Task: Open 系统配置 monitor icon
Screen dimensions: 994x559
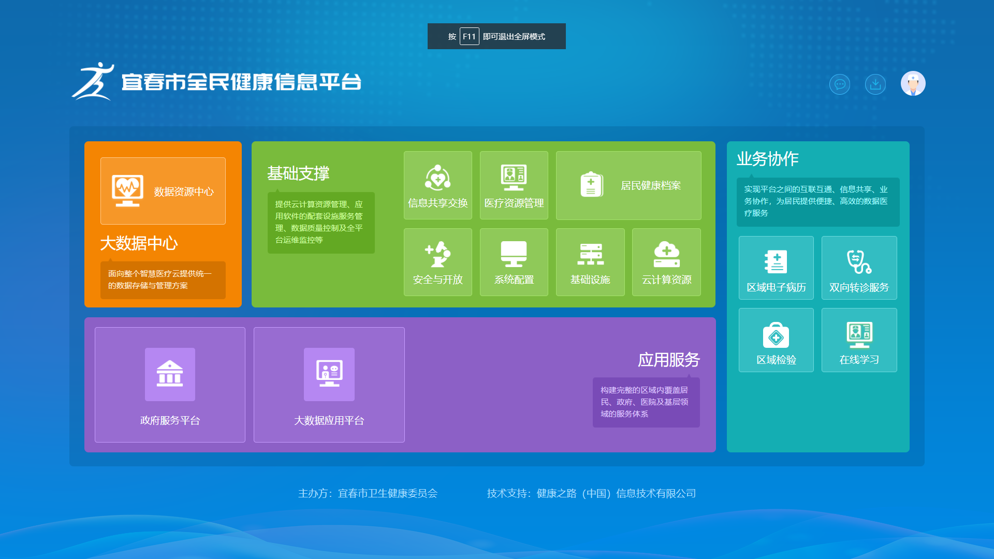Action: 514,254
